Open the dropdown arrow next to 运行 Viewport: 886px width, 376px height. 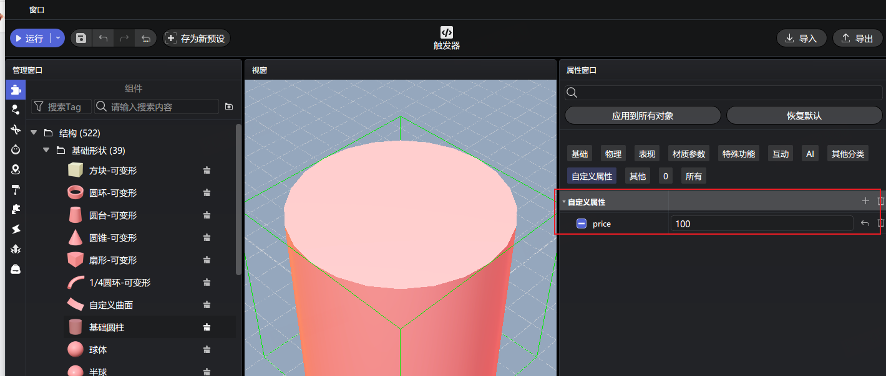pyautogui.click(x=58, y=38)
